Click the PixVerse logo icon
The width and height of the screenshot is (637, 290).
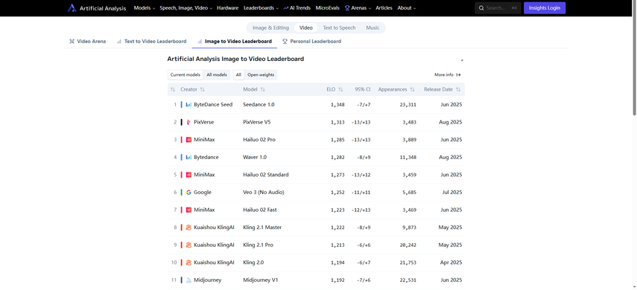[188, 122]
